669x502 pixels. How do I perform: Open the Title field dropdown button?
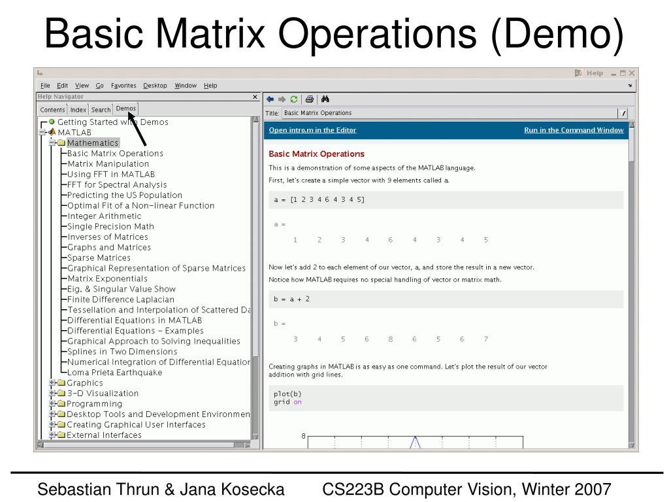click(623, 113)
